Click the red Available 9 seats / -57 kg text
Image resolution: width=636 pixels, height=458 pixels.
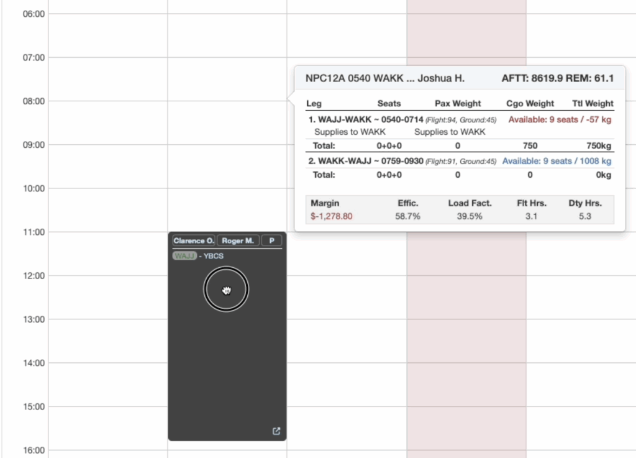(x=560, y=120)
